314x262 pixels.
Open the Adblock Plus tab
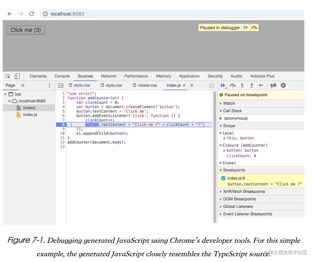262,76
